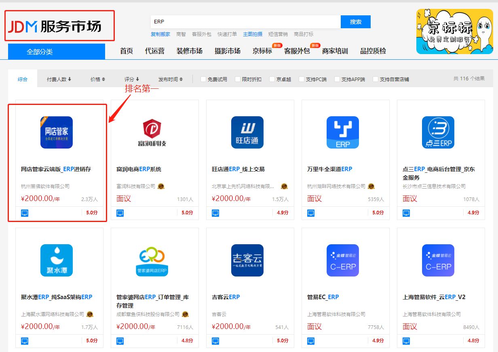This screenshot has width=498, height=352.
Task: Check the 支持APP端 filter
Action: (x=337, y=79)
